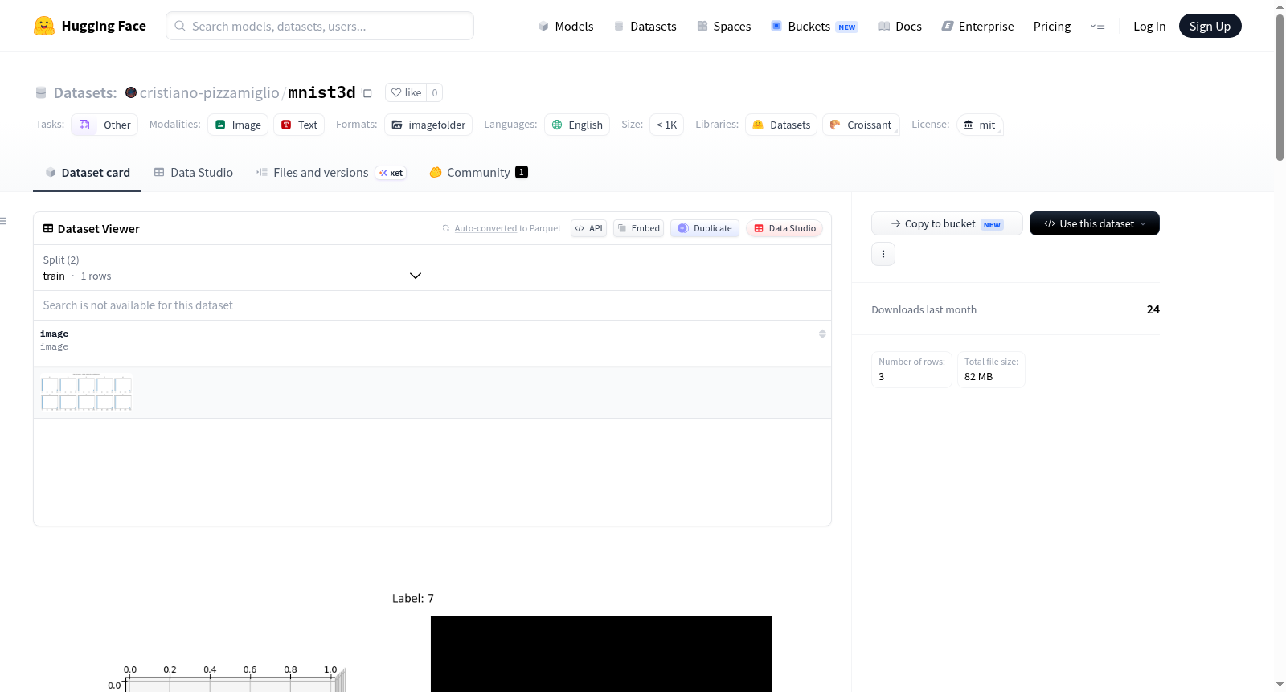Click the Datasets library tag
1286x692 pixels.
781,125
